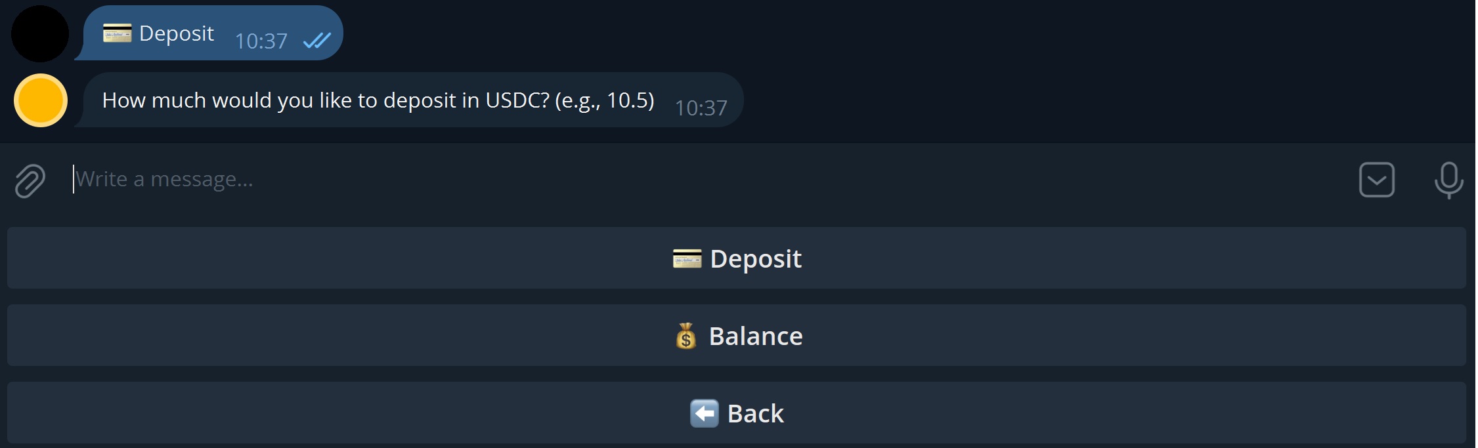The width and height of the screenshot is (1478, 448).
Task: Click the double-check read receipt icon
Action: [x=316, y=41]
